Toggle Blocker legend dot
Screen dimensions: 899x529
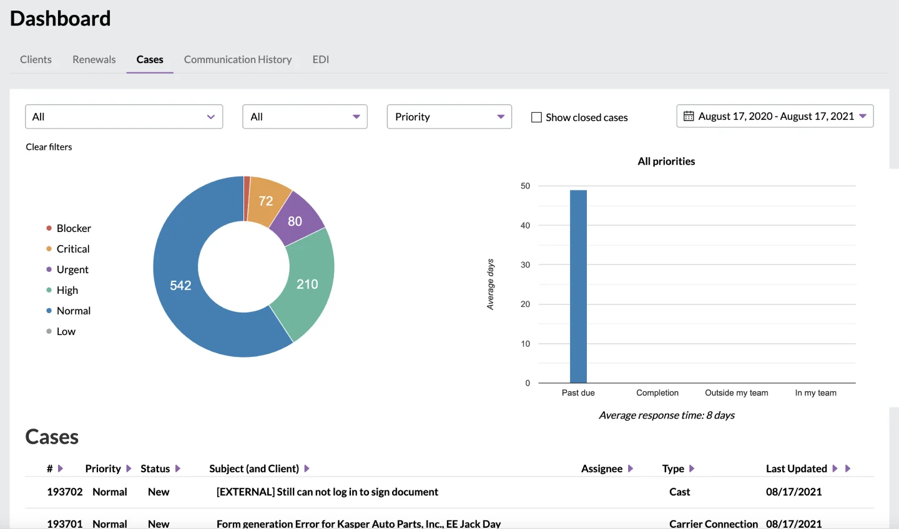tap(49, 228)
